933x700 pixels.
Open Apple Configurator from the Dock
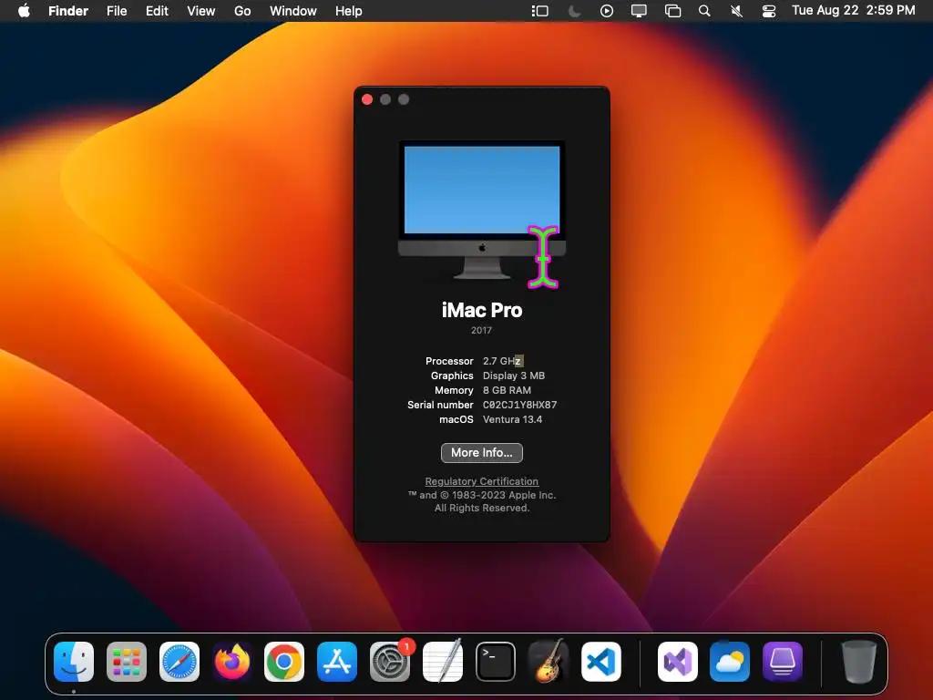point(783,662)
